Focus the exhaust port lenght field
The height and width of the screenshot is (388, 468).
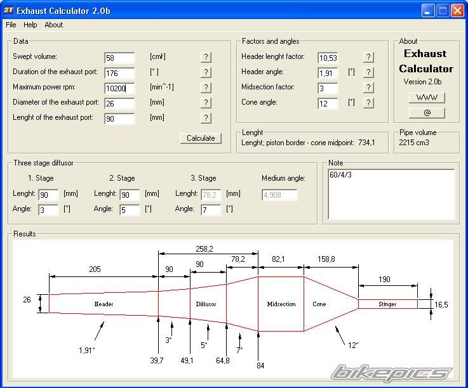click(x=119, y=119)
